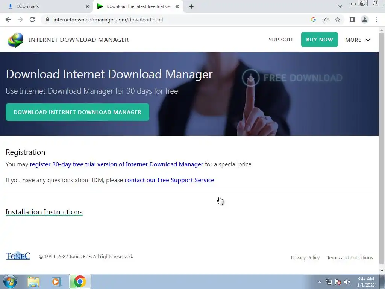This screenshot has width=385, height=289.
Task: Click DOWNLOAD INTERNET DOWNLOAD MANAGER button
Action: click(77, 112)
